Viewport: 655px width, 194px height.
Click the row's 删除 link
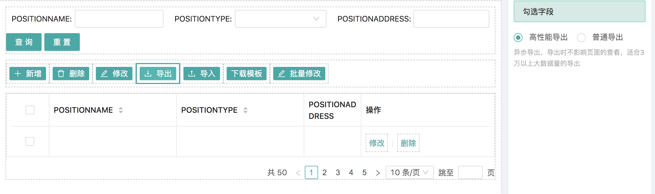click(x=408, y=143)
